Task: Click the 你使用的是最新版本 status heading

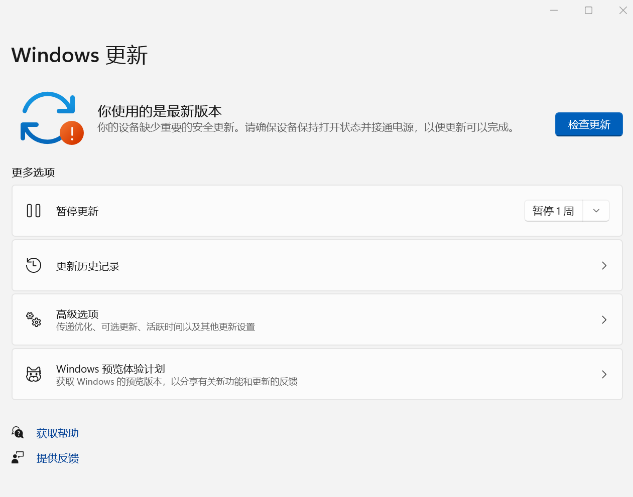Action: point(160,111)
